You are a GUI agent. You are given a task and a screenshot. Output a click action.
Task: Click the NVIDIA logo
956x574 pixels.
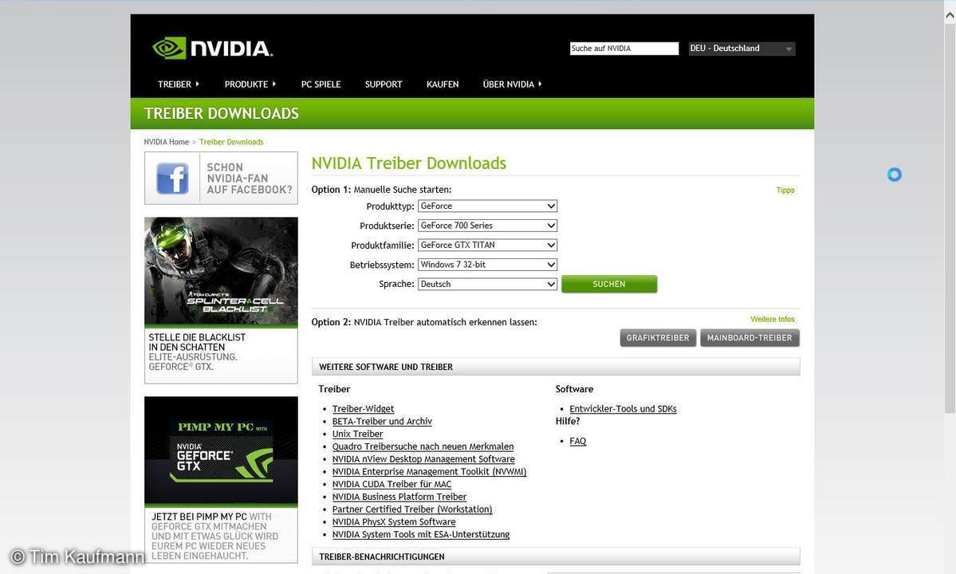(212, 48)
